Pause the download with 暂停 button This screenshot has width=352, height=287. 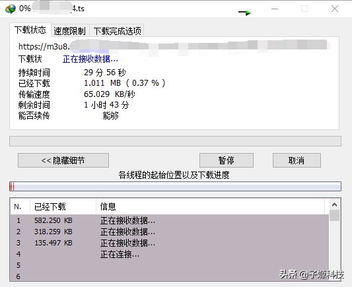pyautogui.click(x=227, y=160)
